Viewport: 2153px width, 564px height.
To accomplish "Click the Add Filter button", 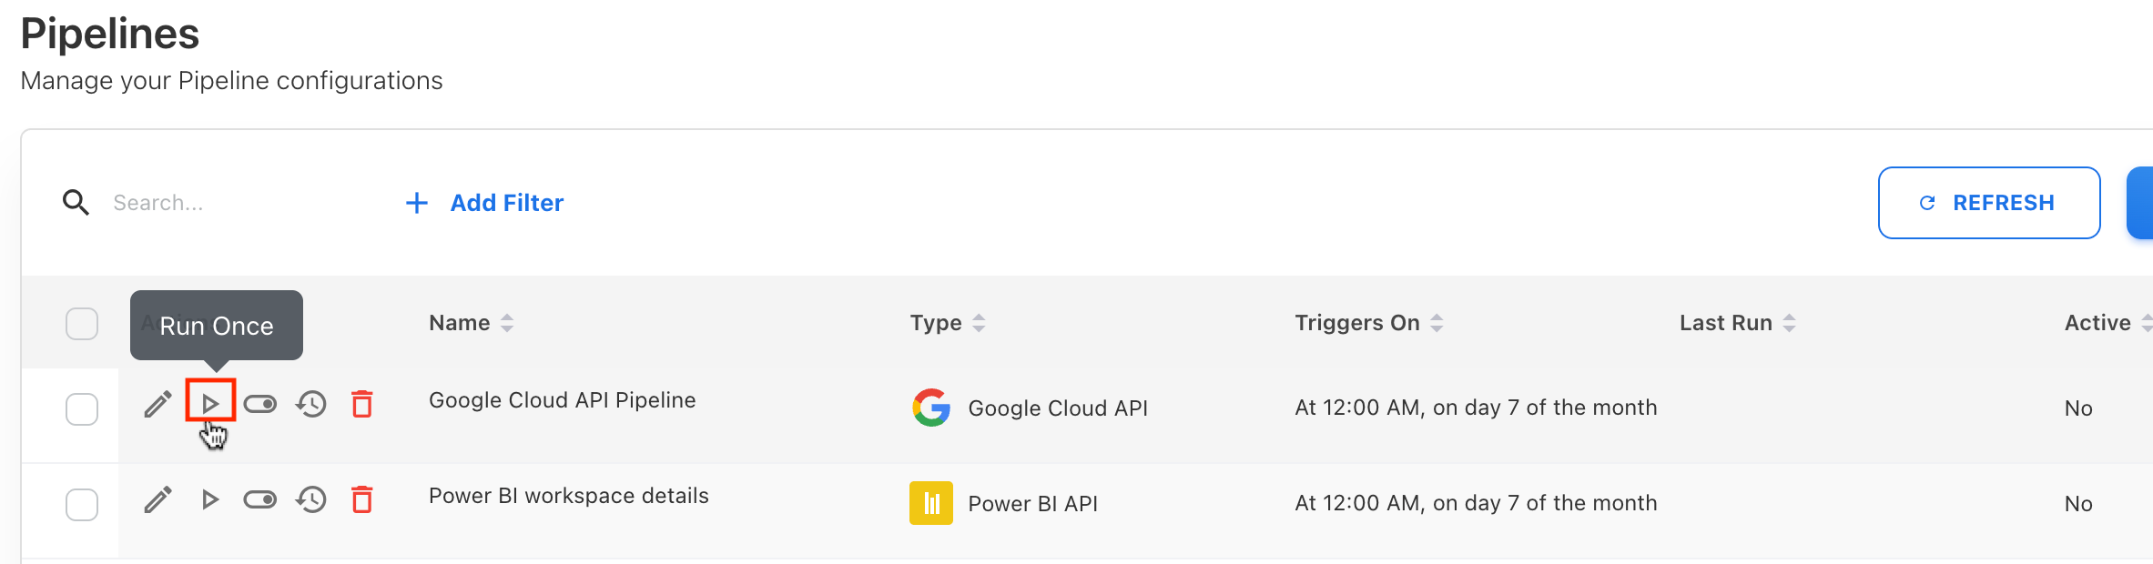I will (x=485, y=203).
